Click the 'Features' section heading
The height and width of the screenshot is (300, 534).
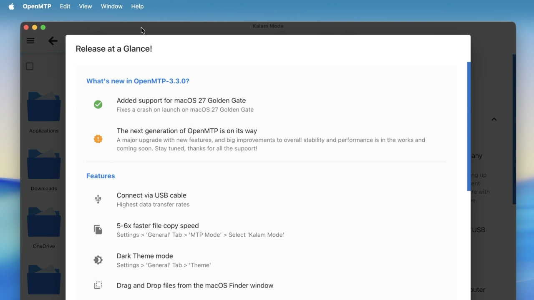(101, 176)
